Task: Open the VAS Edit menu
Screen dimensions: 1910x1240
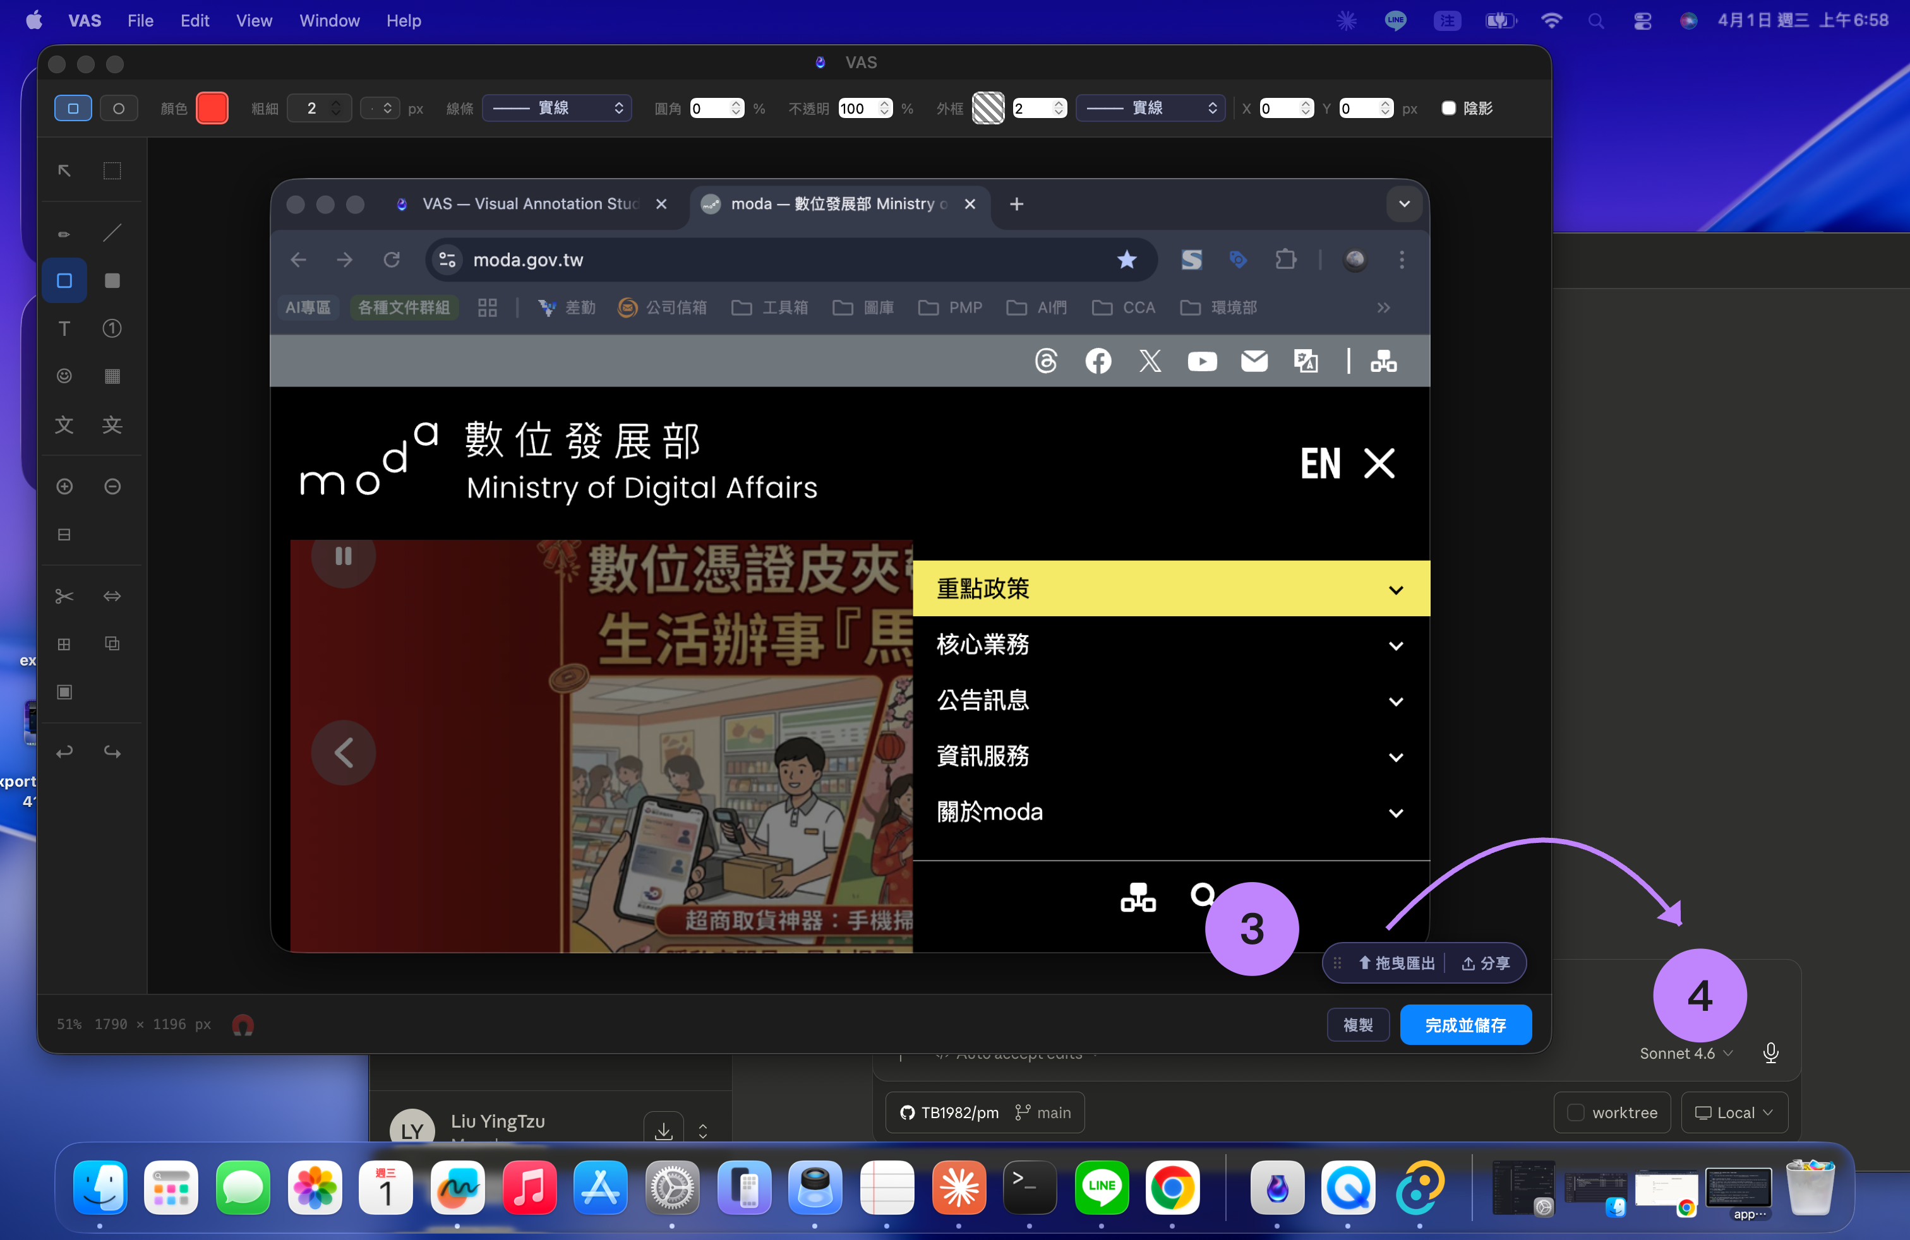Action: point(194,21)
